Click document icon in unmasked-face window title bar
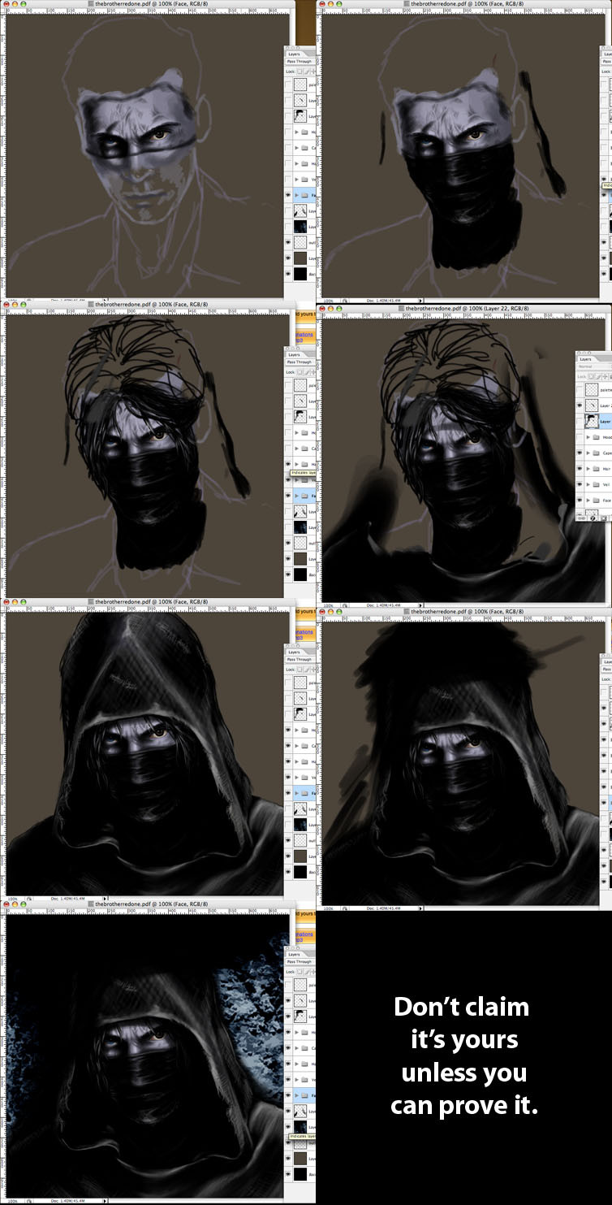The height and width of the screenshot is (1205, 612). 89,5
